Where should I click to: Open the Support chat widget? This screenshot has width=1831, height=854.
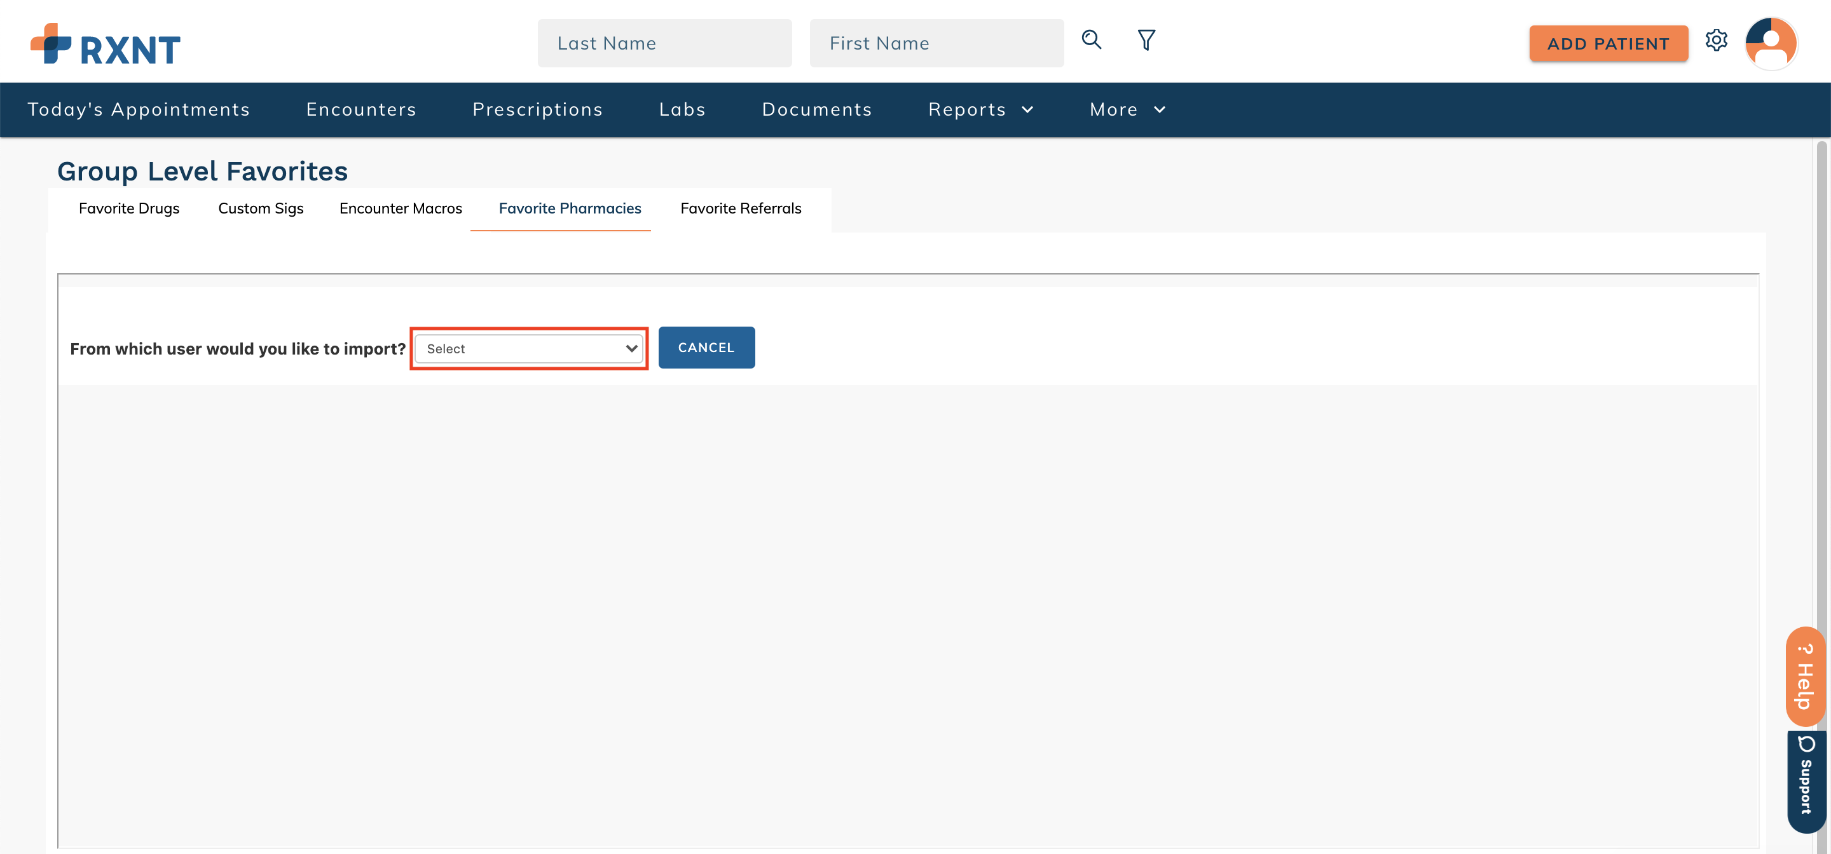click(1806, 780)
